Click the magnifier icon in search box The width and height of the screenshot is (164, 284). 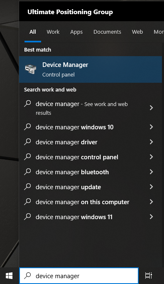pyautogui.click(x=28, y=276)
